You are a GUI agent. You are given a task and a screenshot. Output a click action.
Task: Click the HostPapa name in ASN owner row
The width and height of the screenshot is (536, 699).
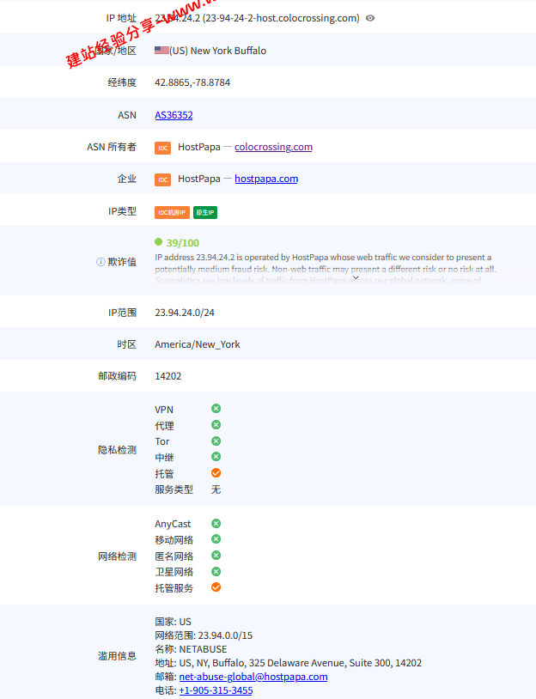[199, 147]
